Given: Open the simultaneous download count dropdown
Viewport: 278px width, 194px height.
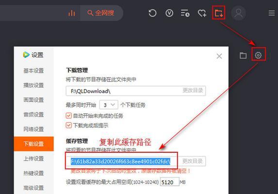Looking at the screenshot, I should [109, 105].
